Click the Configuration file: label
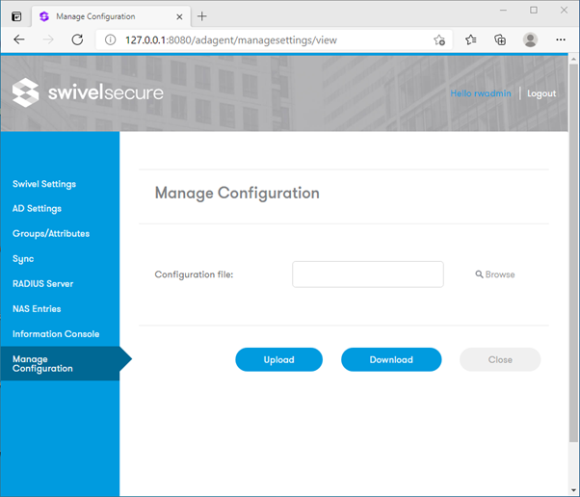 (x=194, y=275)
